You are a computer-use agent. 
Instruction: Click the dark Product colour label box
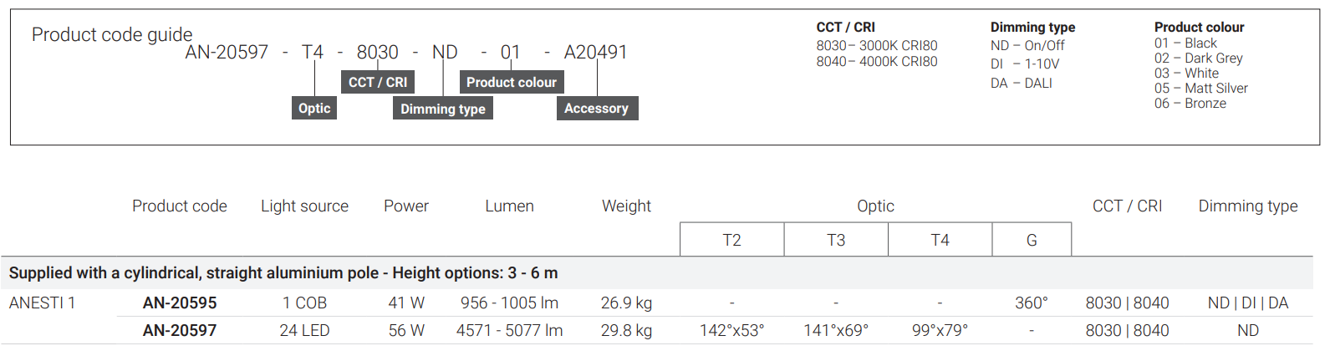pos(512,82)
